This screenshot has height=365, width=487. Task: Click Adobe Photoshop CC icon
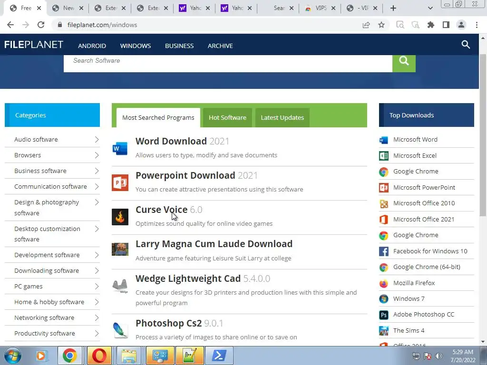[x=384, y=315]
